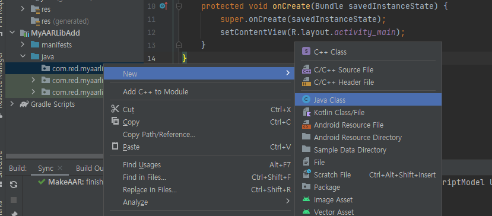Create a Kotlin Class/File

(369, 112)
